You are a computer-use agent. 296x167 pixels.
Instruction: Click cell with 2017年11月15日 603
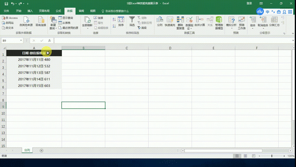[34, 86]
